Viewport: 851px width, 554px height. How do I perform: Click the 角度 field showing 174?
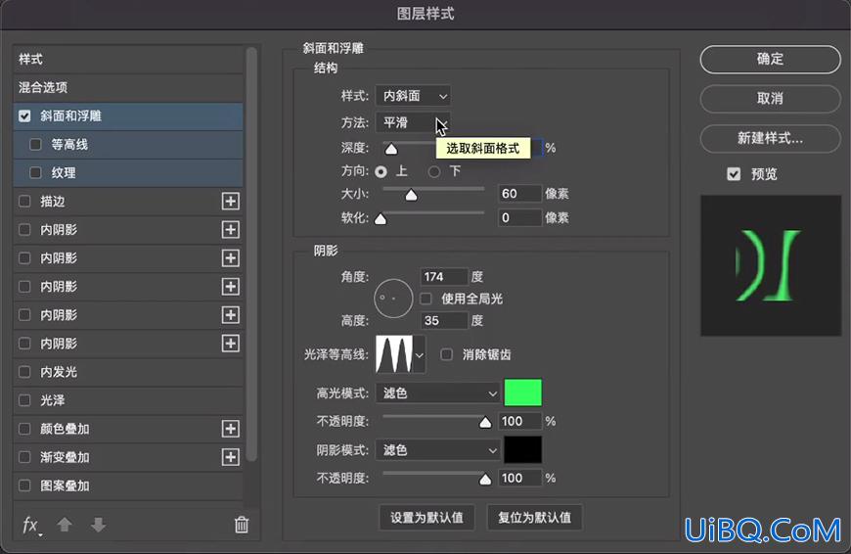tap(443, 277)
